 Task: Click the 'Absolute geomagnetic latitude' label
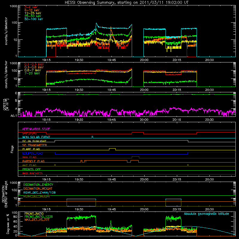pyautogui.click(x=206, y=214)
